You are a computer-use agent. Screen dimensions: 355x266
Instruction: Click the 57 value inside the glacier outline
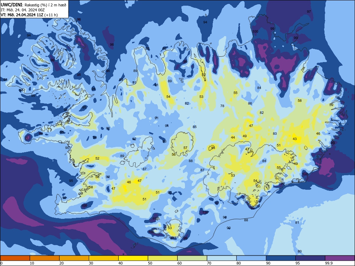coord(185,148)
